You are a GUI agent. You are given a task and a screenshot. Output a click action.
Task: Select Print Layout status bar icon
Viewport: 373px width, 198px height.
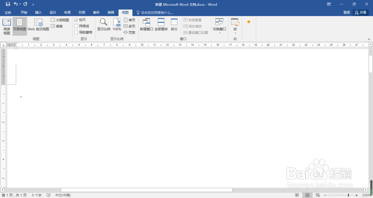point(307,195)
